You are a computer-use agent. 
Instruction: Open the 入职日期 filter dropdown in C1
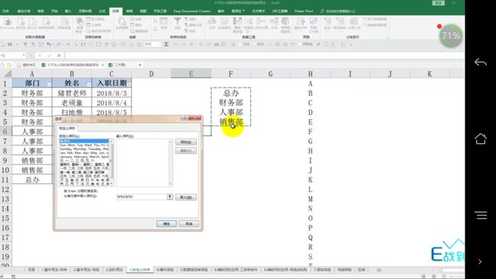click(x=129, y=84)
